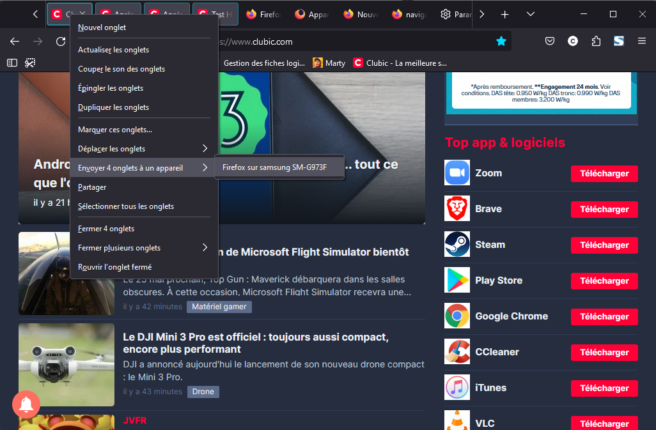Click Télécharger button for Play Store
Screen dimensions: 656x430
(604, 281)
